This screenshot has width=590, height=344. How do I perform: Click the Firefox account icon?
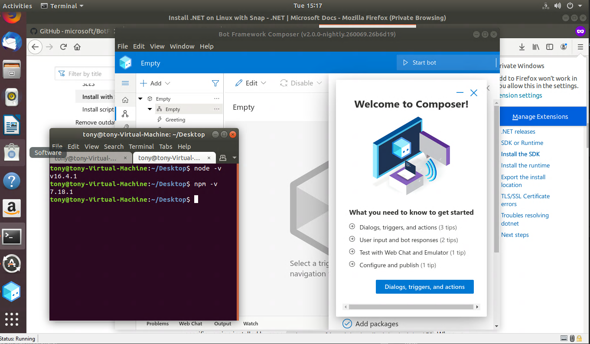pos(564,46)
